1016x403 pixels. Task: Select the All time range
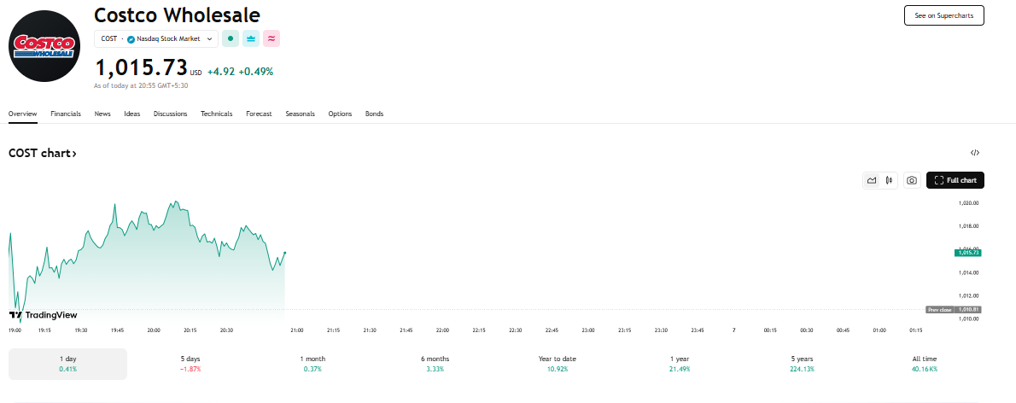click(924, 364)
